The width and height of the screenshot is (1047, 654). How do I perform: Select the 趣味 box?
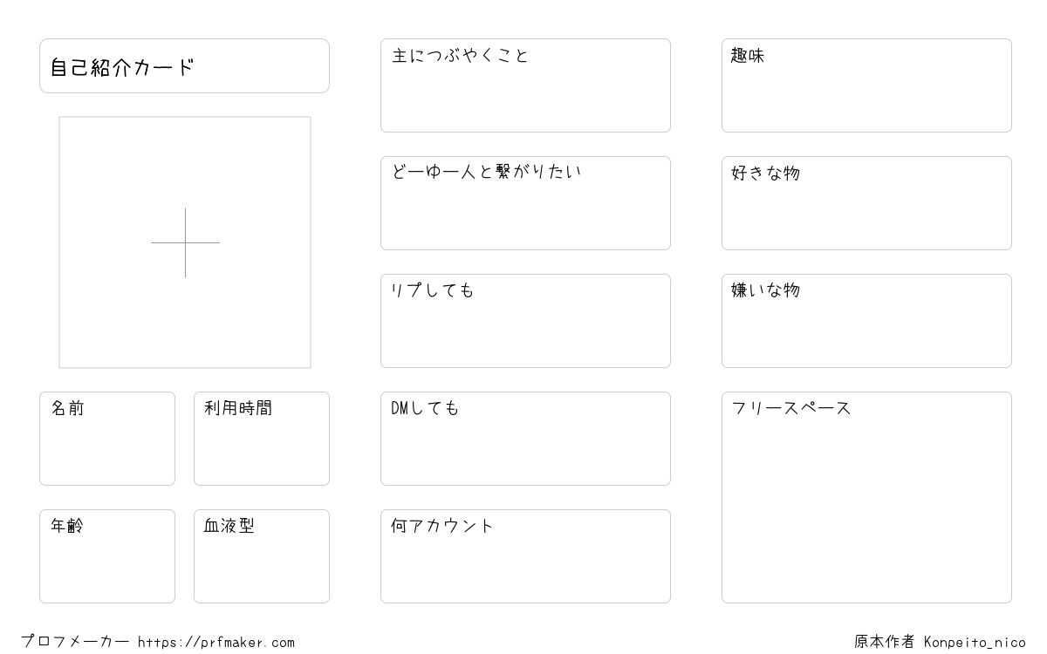pos(866,85)
